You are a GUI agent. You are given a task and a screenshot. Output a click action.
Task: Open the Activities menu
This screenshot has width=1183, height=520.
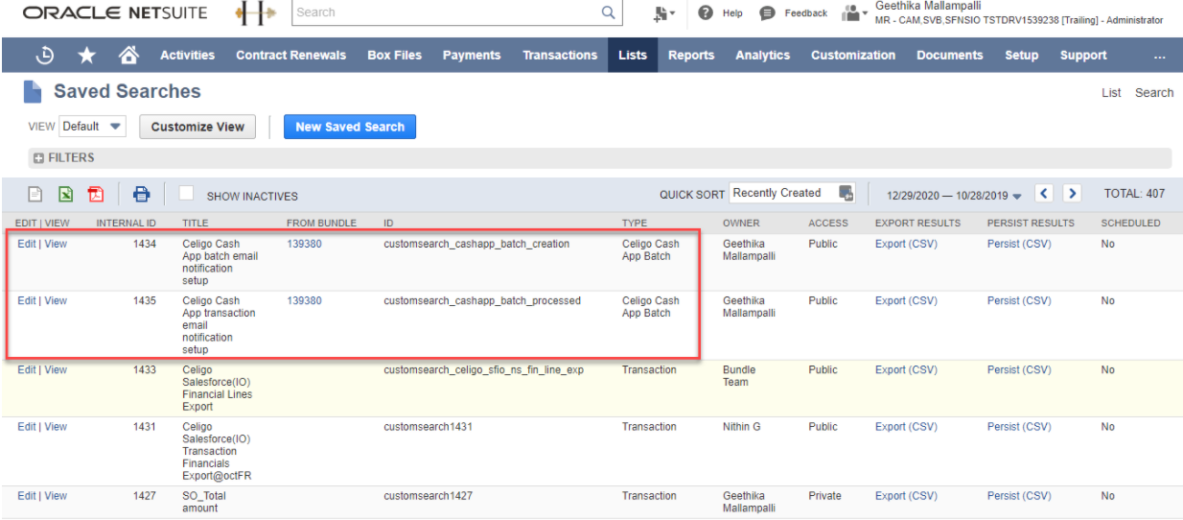(188, 56)
